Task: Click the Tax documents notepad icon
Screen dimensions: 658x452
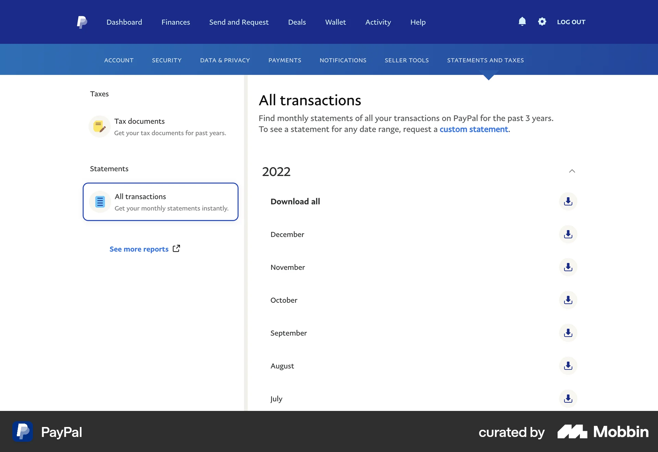Action: [99, 126]
